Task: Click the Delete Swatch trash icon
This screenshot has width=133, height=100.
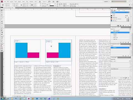Action: click(128, 26)
